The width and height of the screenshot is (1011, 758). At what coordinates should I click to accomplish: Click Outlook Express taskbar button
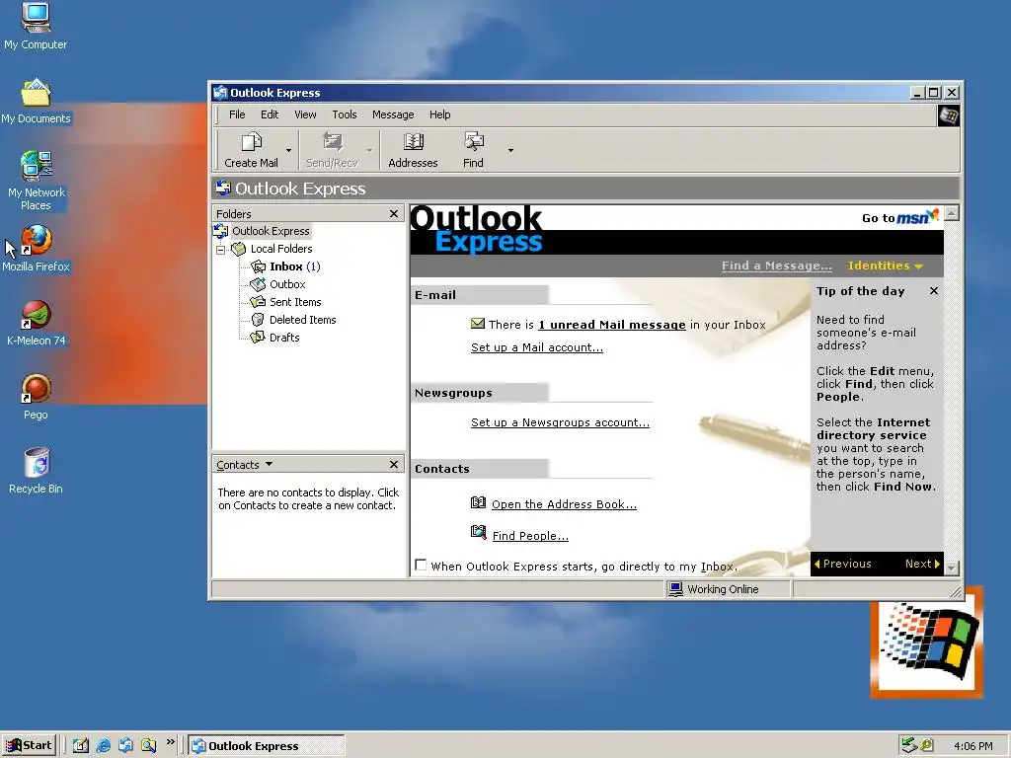pos(267,746)
